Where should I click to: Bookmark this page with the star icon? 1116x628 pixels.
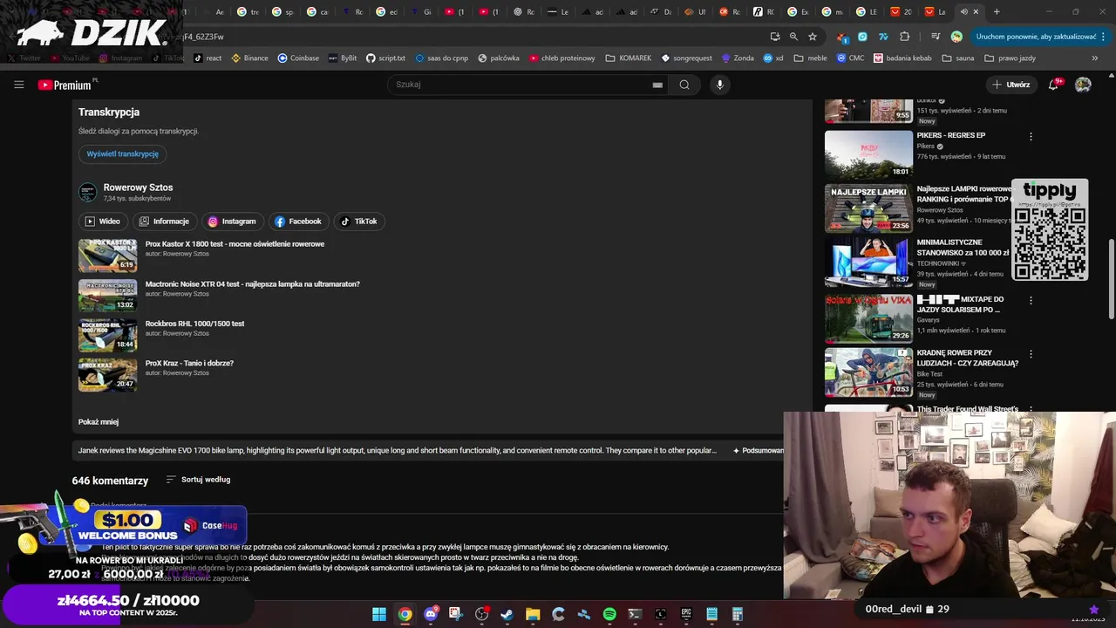coord(813,37)
